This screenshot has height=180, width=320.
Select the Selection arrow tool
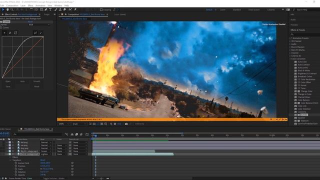coord(3,9)
